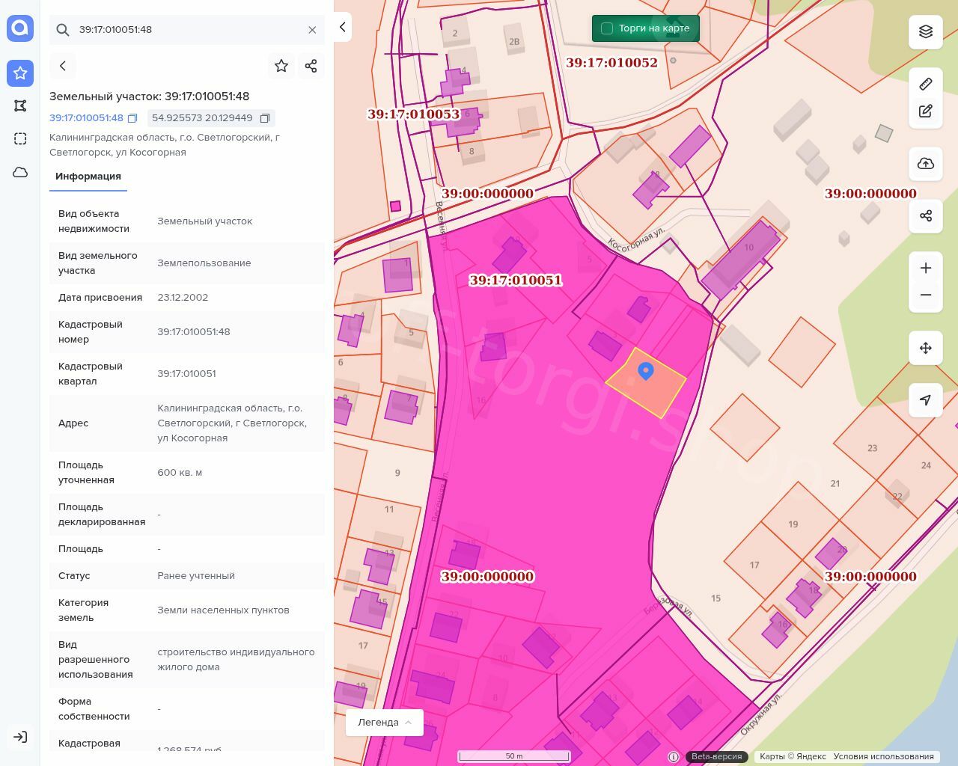Image resolution: width=958 pixels, height=766 pixels.
Task: Add parcel to favorites with star
Action: click(281, 66)
